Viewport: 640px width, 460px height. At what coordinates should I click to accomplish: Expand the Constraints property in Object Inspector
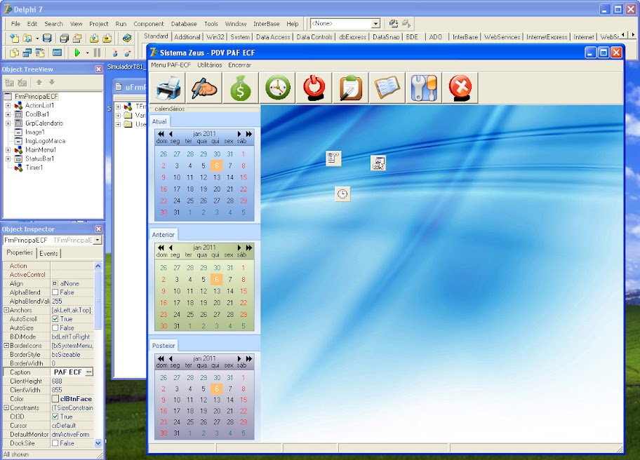[x=6, y=408]
